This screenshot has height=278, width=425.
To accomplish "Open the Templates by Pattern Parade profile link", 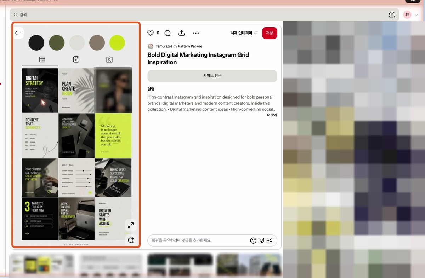I will (179, 46).
